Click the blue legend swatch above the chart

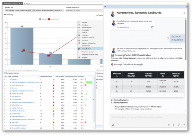click(40, 19)
